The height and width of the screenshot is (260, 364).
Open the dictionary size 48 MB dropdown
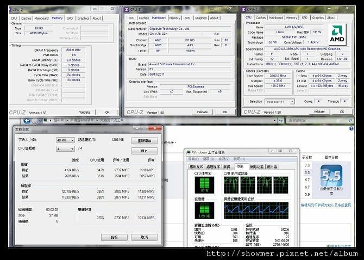[x=65, y=140]
